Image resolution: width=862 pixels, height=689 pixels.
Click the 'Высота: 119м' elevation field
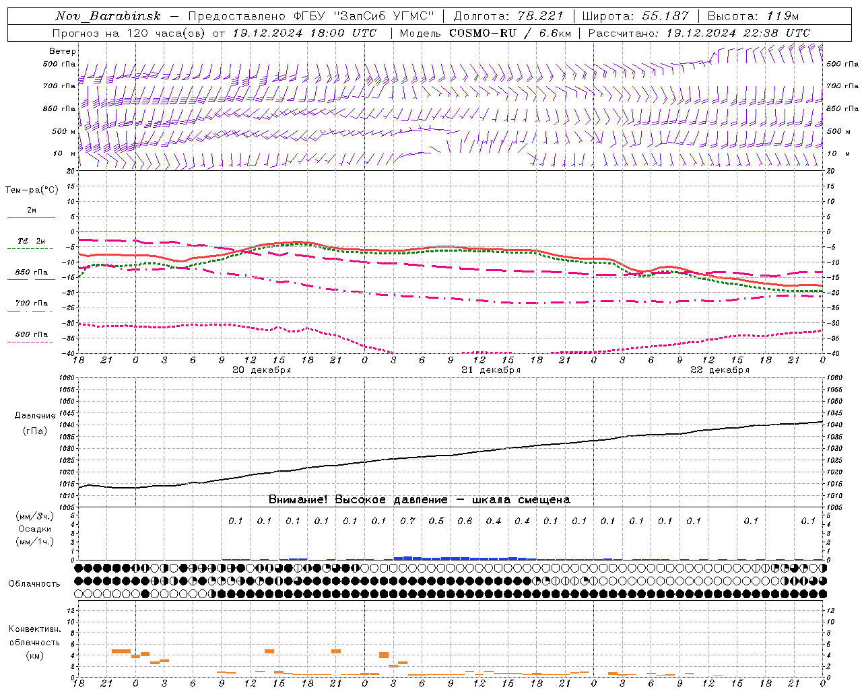click(x=753, y=16)
